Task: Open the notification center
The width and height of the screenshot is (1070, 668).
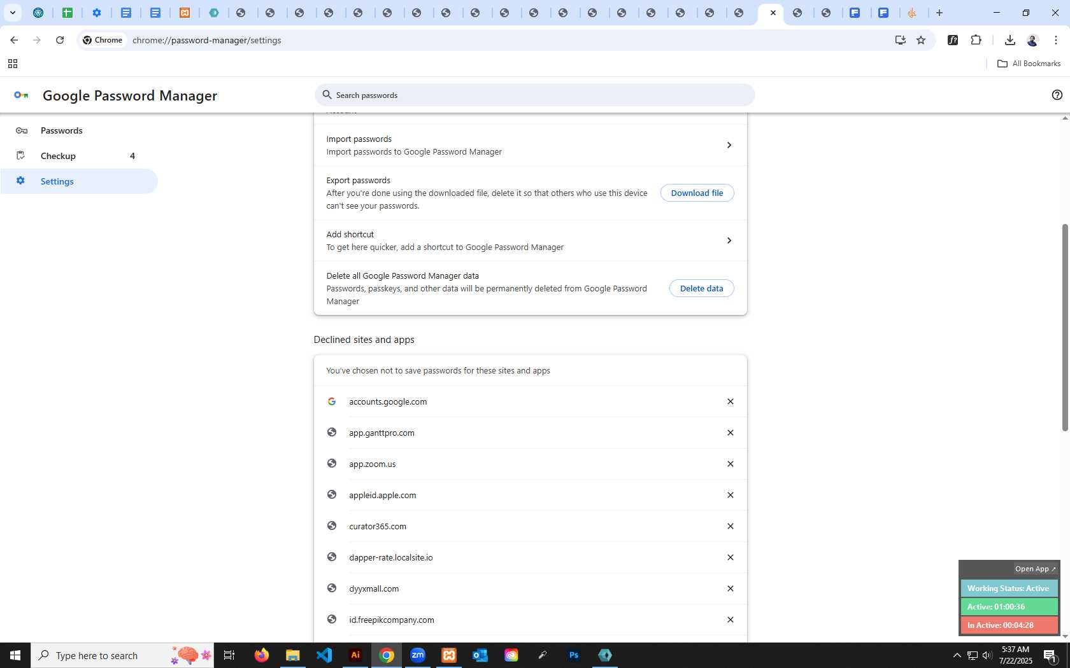Action: pyautogui.click(x=1051, y=655)
